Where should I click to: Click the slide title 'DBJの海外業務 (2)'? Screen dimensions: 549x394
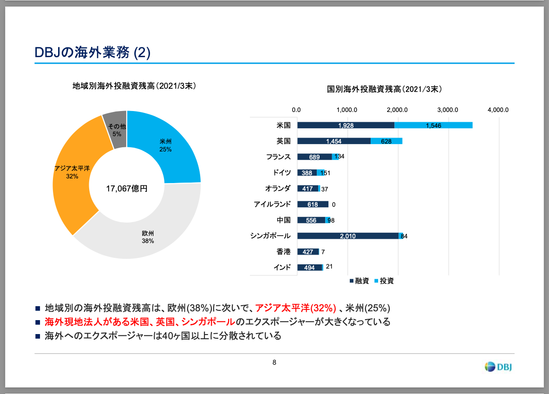click(92, 53)
